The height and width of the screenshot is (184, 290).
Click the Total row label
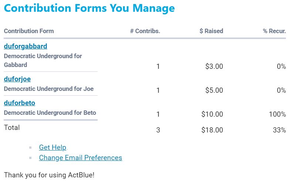click(12, 128)
